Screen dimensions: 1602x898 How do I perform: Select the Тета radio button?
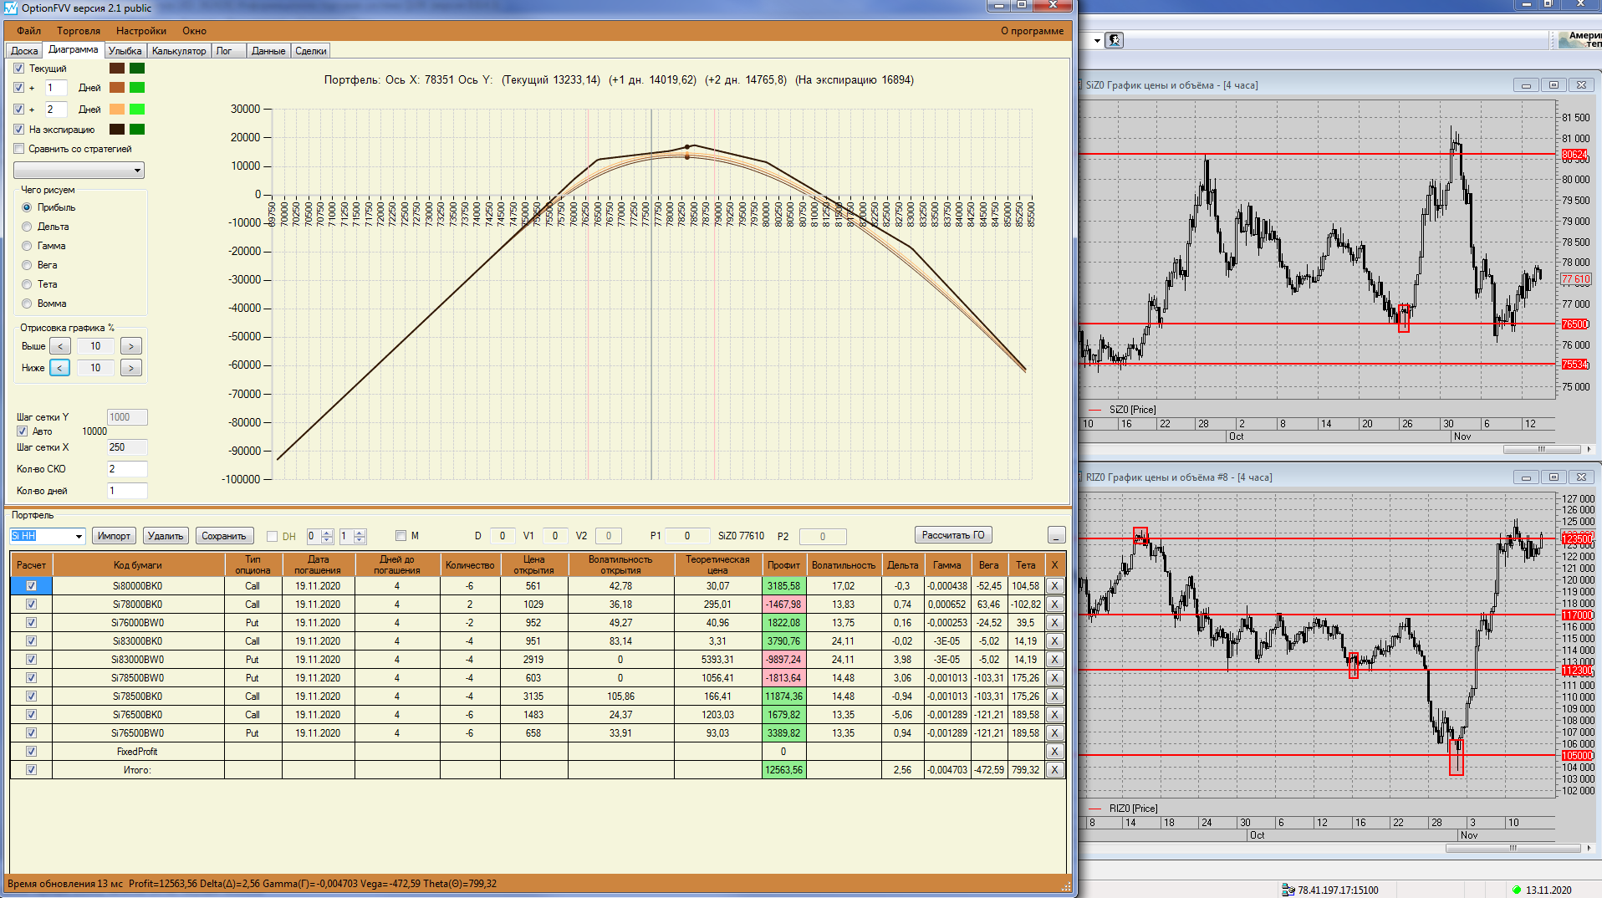coord(27,284)
